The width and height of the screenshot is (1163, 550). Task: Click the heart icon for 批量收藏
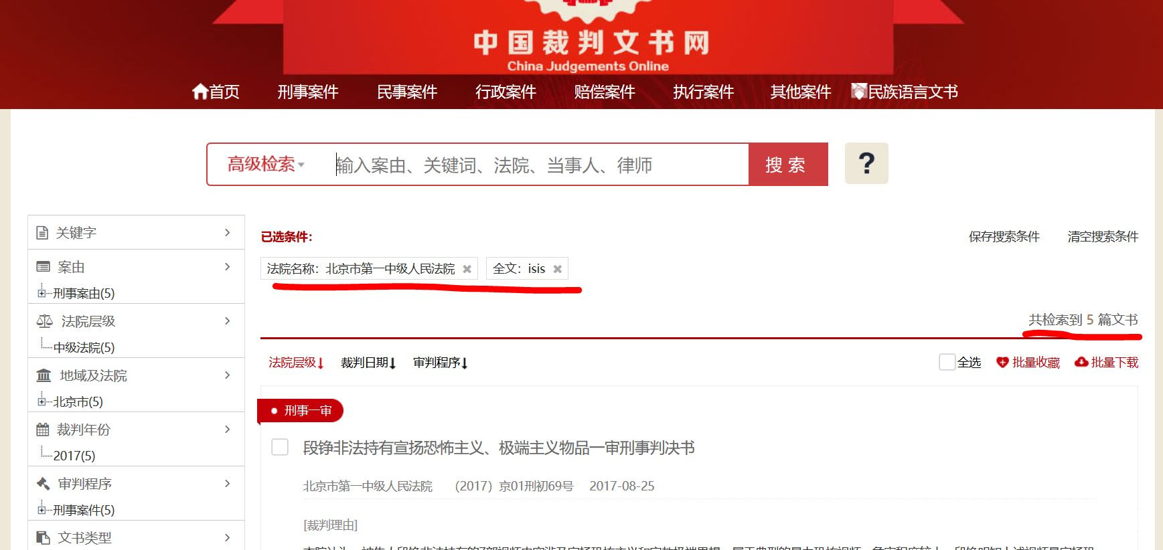pyautogui.click(x=1002, y=363)
